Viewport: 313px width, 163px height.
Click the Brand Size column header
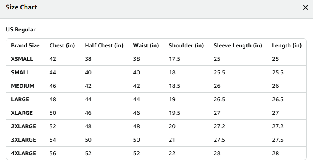coord(25,45)
